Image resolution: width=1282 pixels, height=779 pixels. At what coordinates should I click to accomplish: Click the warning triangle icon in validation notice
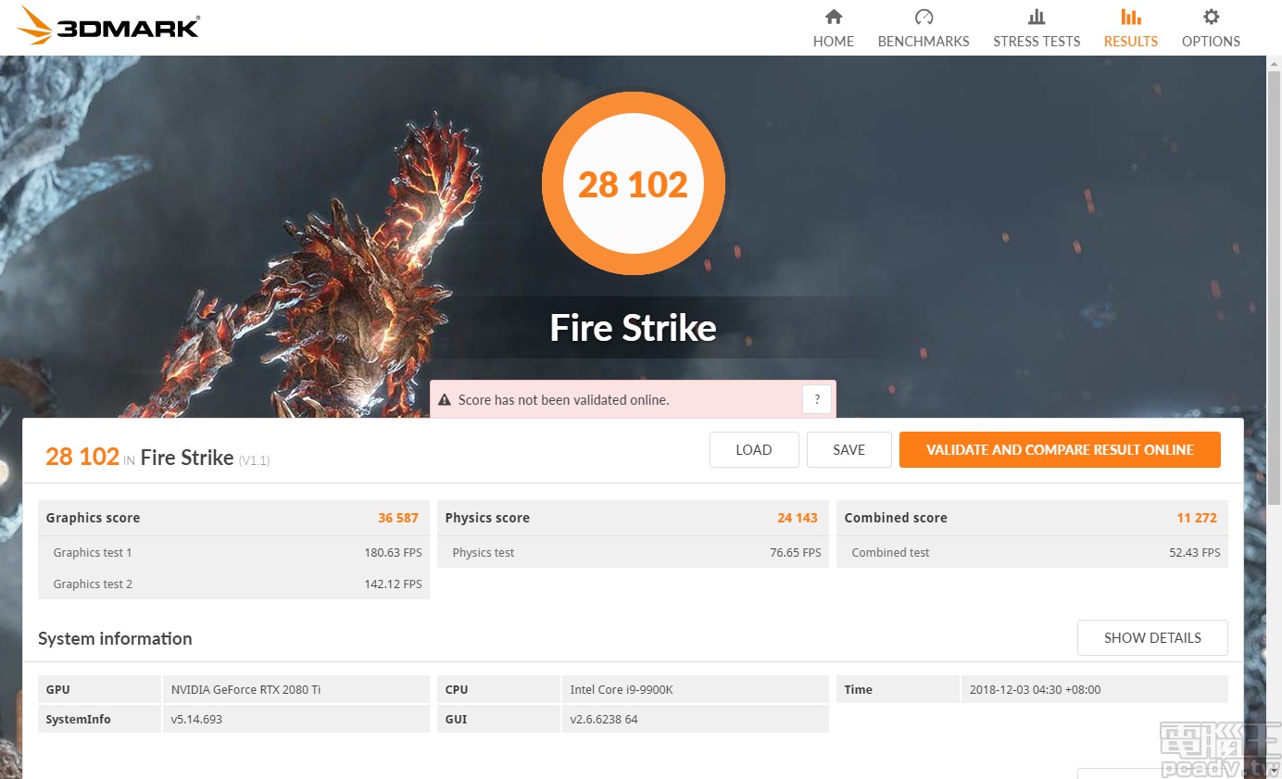[445, 400]
